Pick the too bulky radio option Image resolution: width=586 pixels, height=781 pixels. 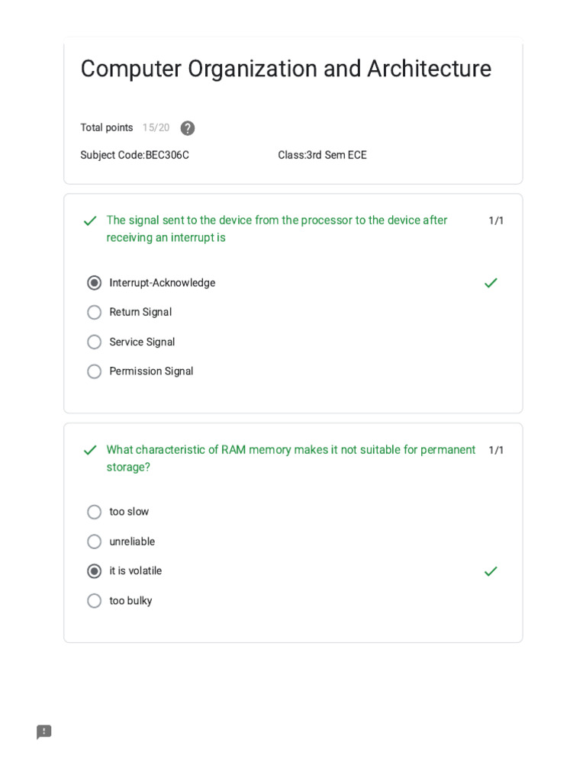click(x=95, y=601)
